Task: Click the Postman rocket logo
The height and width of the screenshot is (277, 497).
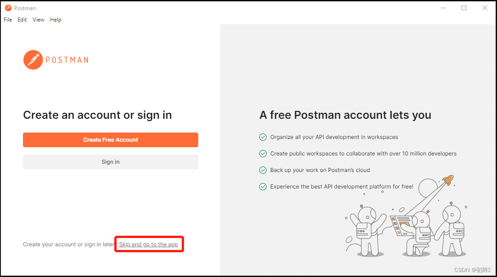Action: pos(32,60)
